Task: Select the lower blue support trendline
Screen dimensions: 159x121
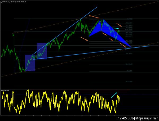Action: [x=91, y=53]
